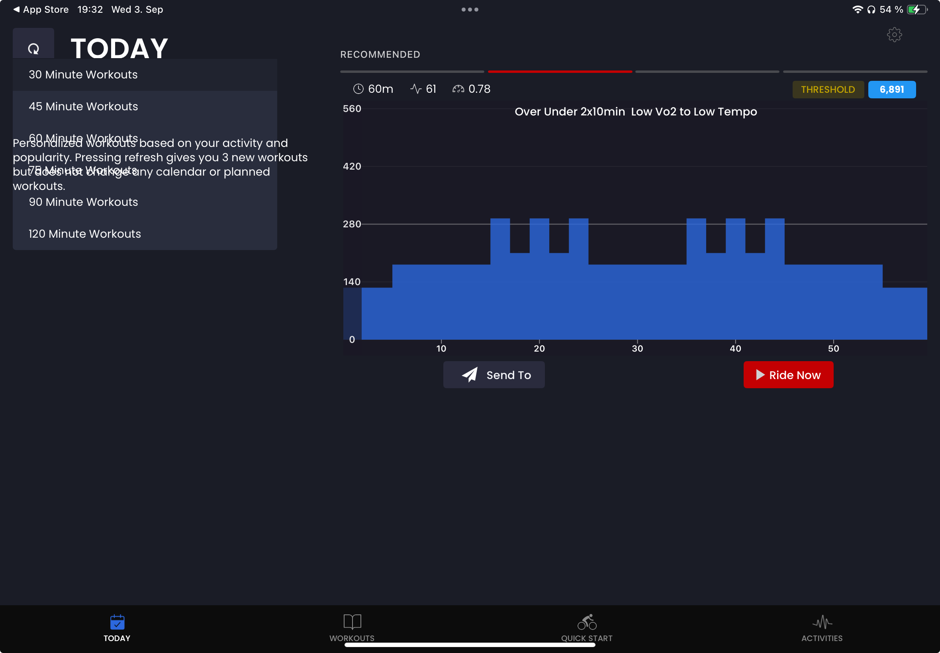The width and height of the screenshot is (940, 653).
Task: Click the 6,891 popularity badge
Action: coord(892,90)
